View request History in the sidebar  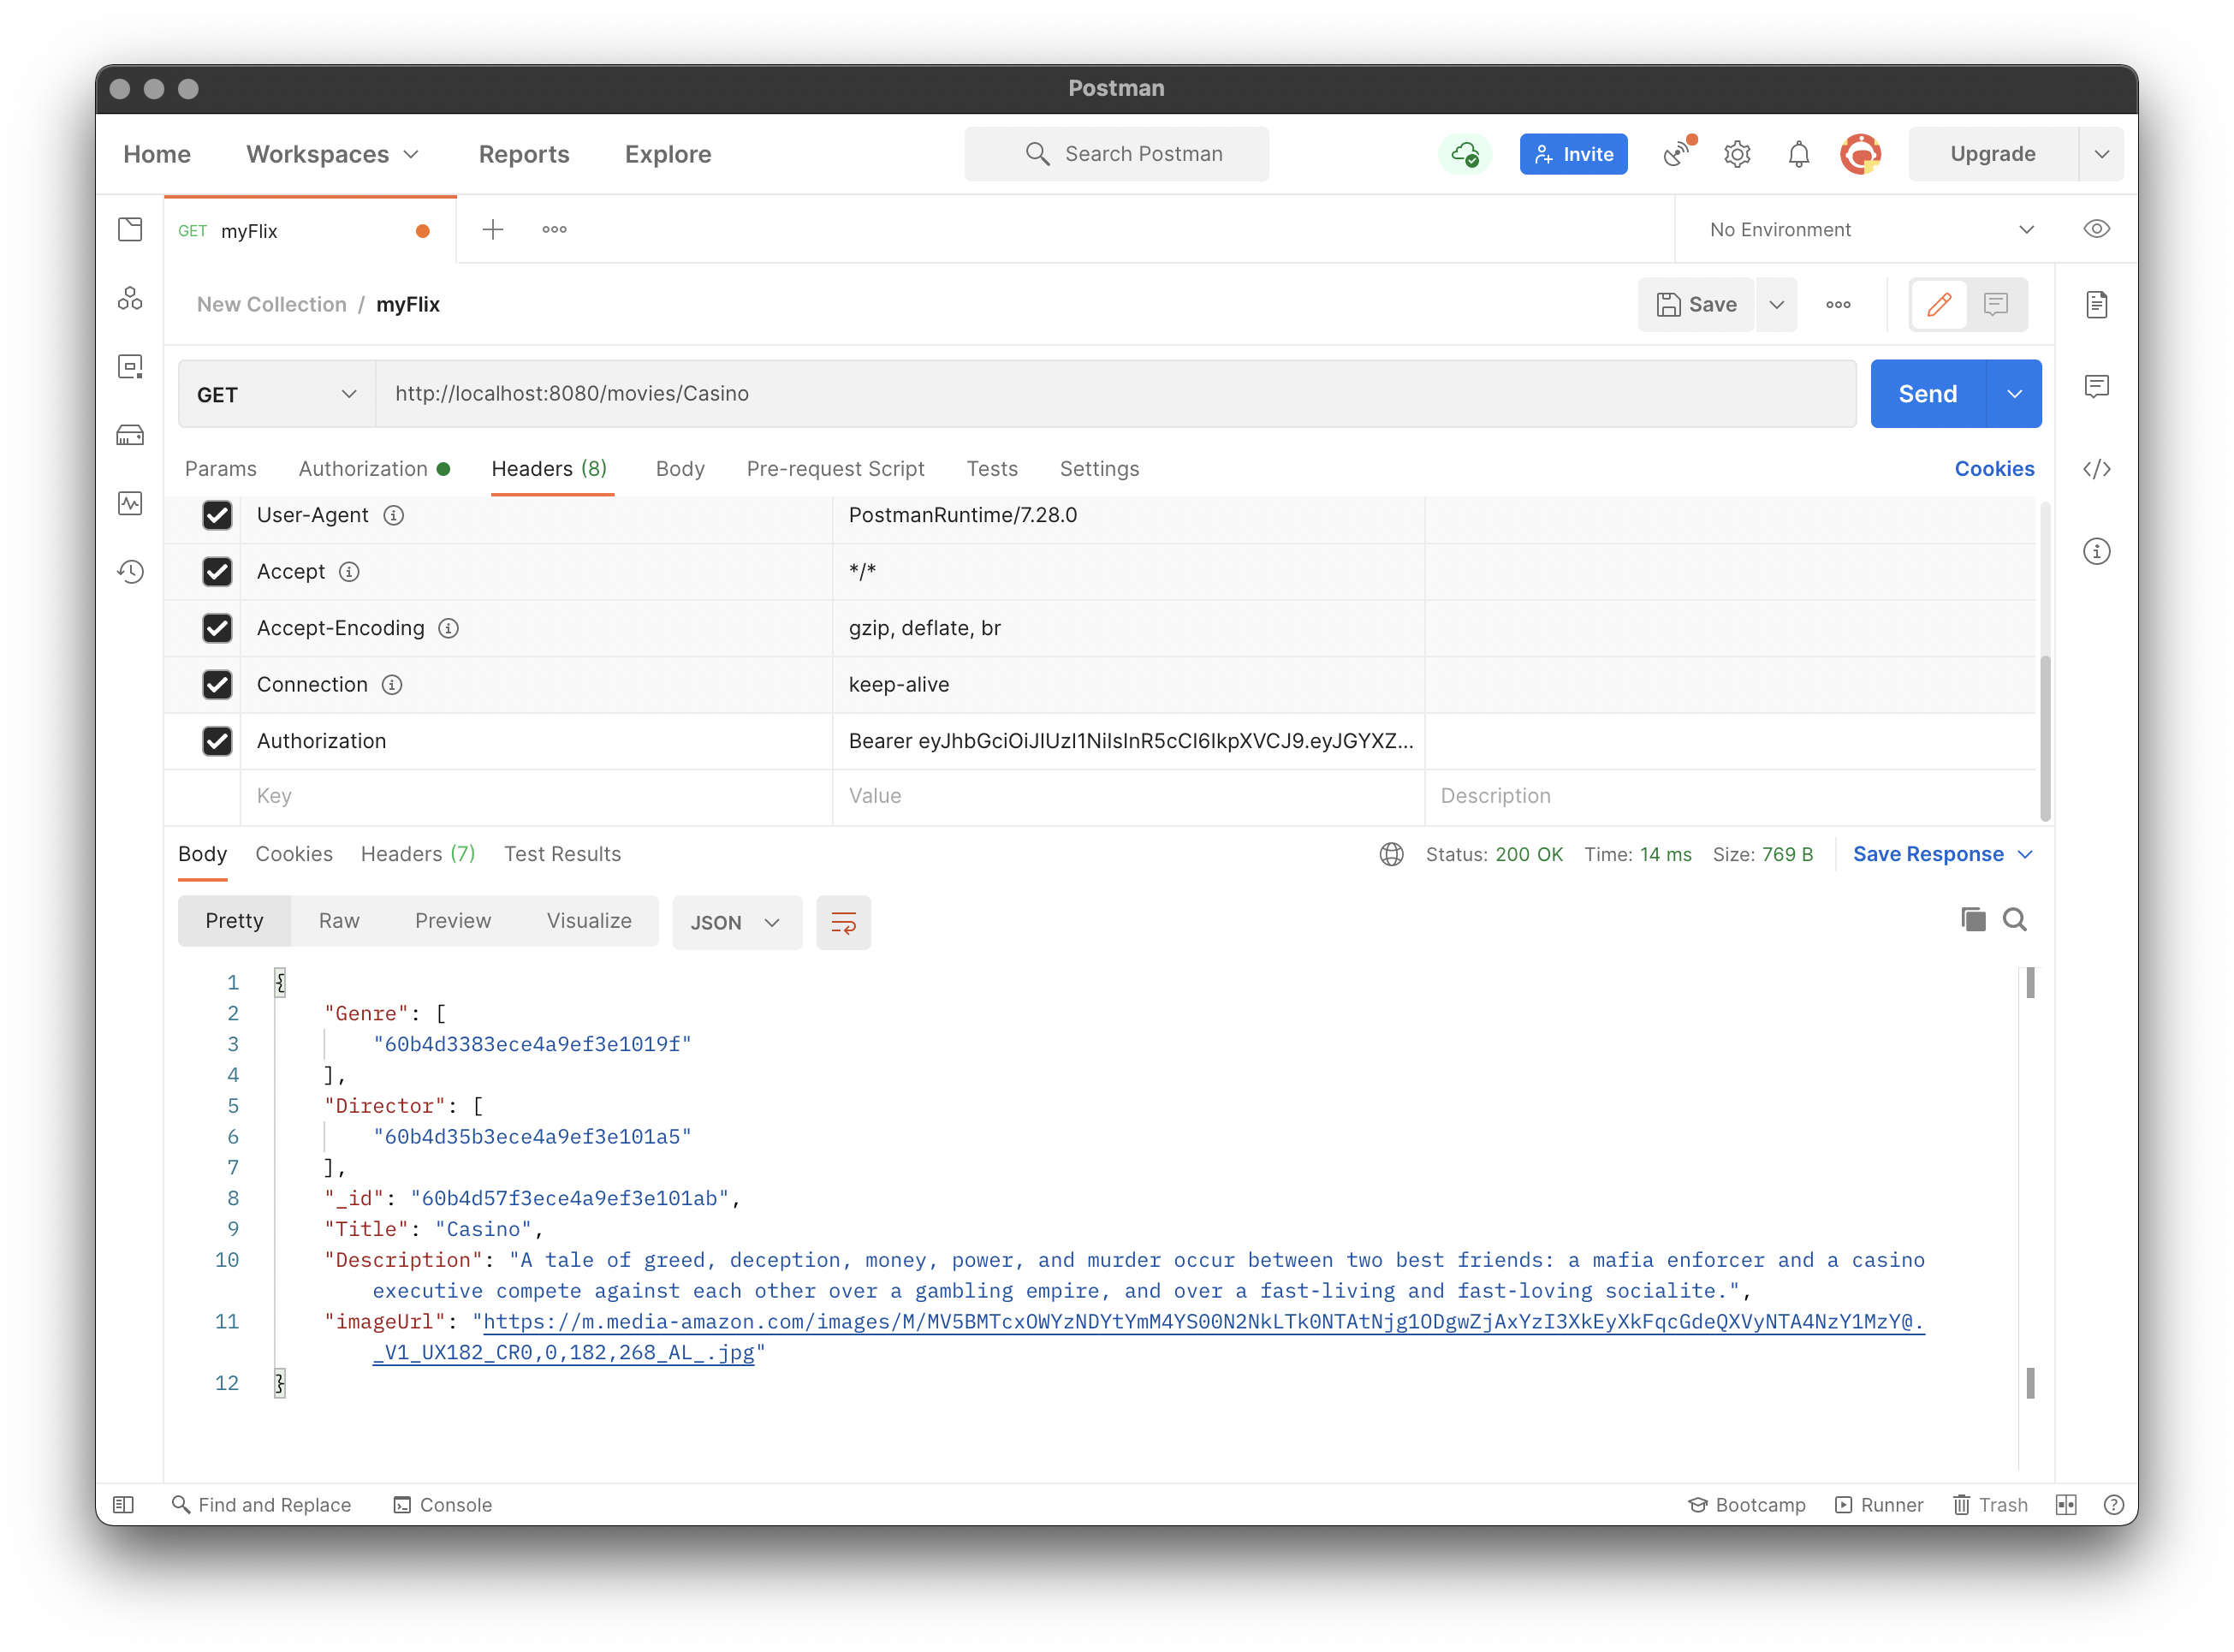click(130, 571)
